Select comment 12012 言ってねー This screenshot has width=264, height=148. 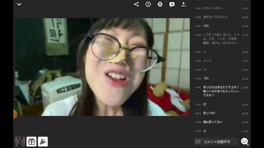pyautogui.click(x=221, y=113)
